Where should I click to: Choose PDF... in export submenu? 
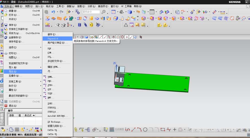51,49
